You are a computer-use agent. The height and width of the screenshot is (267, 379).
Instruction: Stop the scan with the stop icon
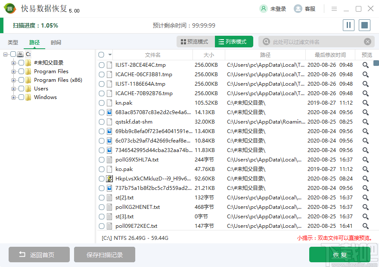pos(364,25)
